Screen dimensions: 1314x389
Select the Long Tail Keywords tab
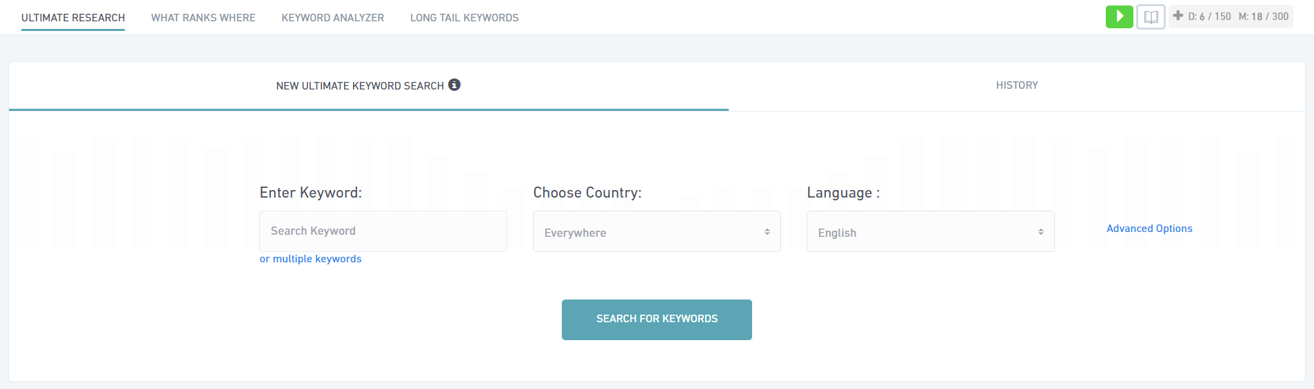coord(464,18)
